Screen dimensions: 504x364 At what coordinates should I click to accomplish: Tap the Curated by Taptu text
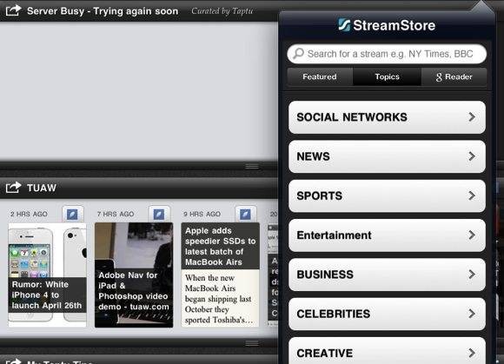(222, 11)
